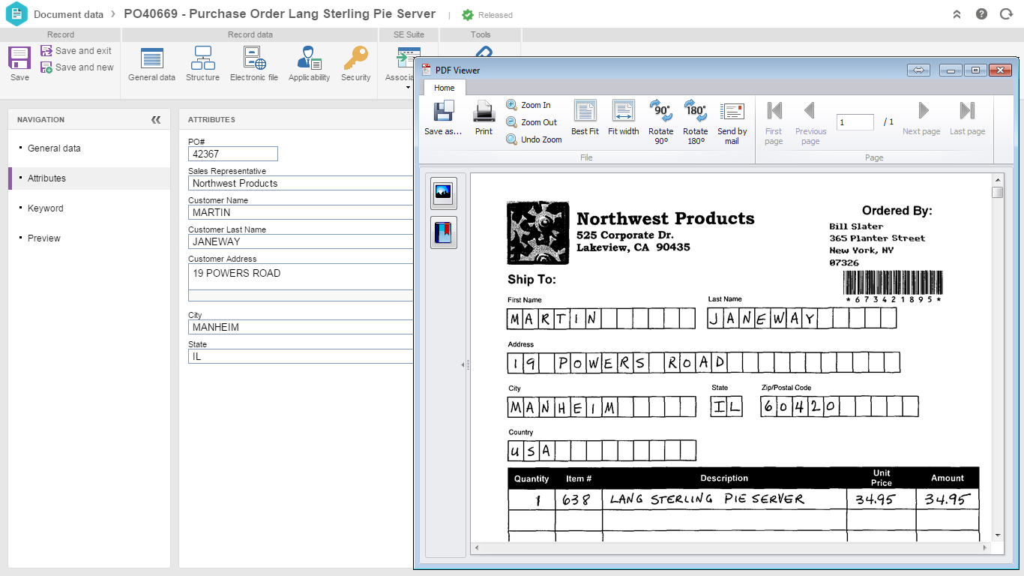Click the PO# input field
The height and width of the screenshot is (576, 1024).
pyautogui.click(x=233, y=154)
